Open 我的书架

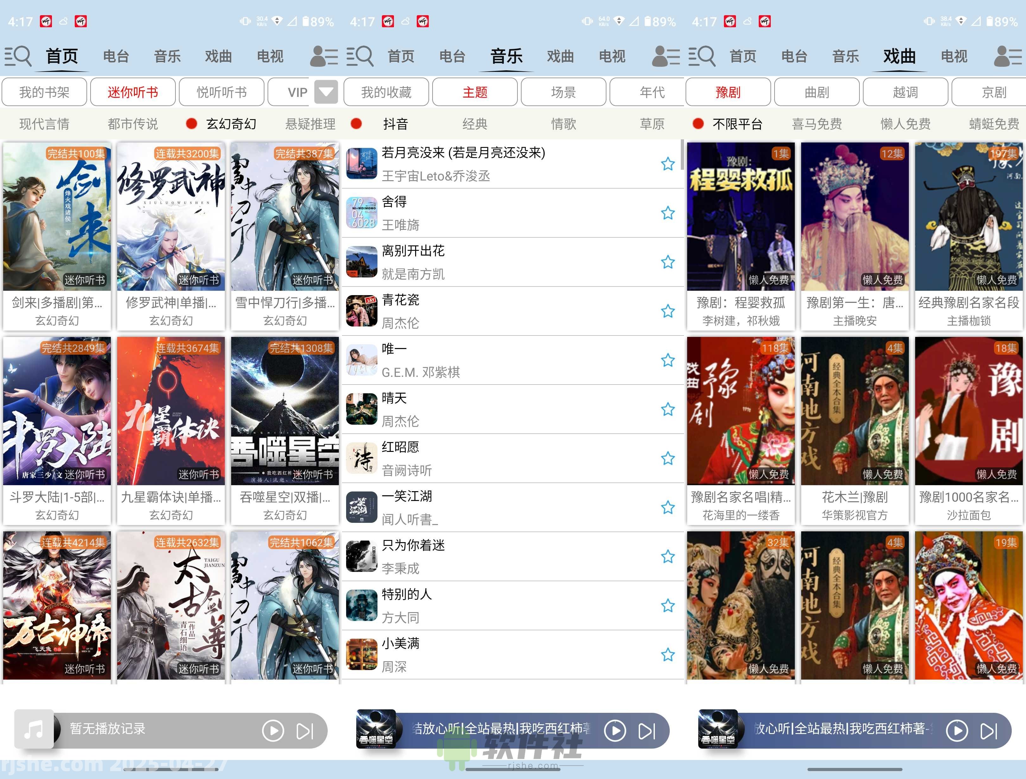pos(45,92)
